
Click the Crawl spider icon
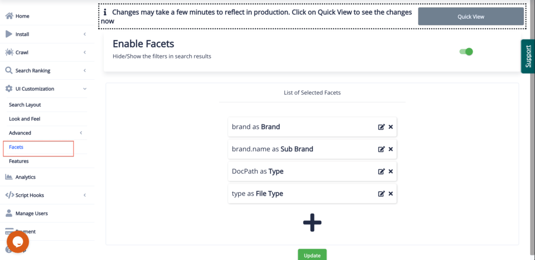pos(9,53)
